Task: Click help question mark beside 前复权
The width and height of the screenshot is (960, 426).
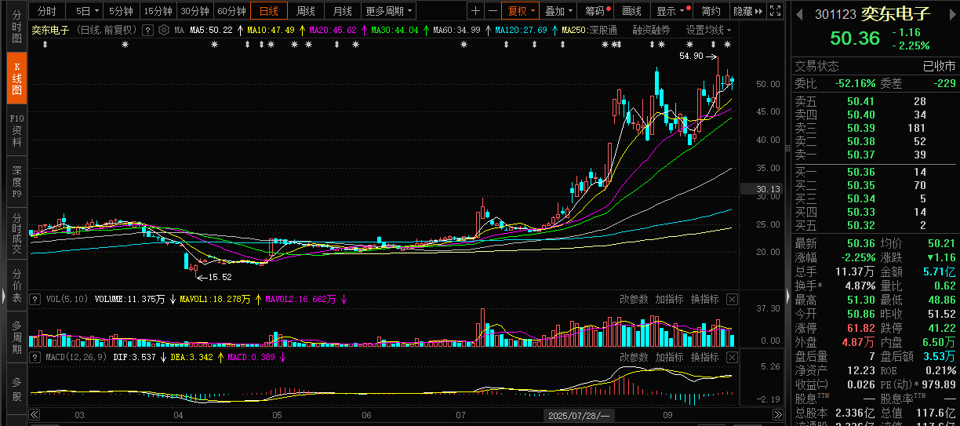Action: click(147, 30)
